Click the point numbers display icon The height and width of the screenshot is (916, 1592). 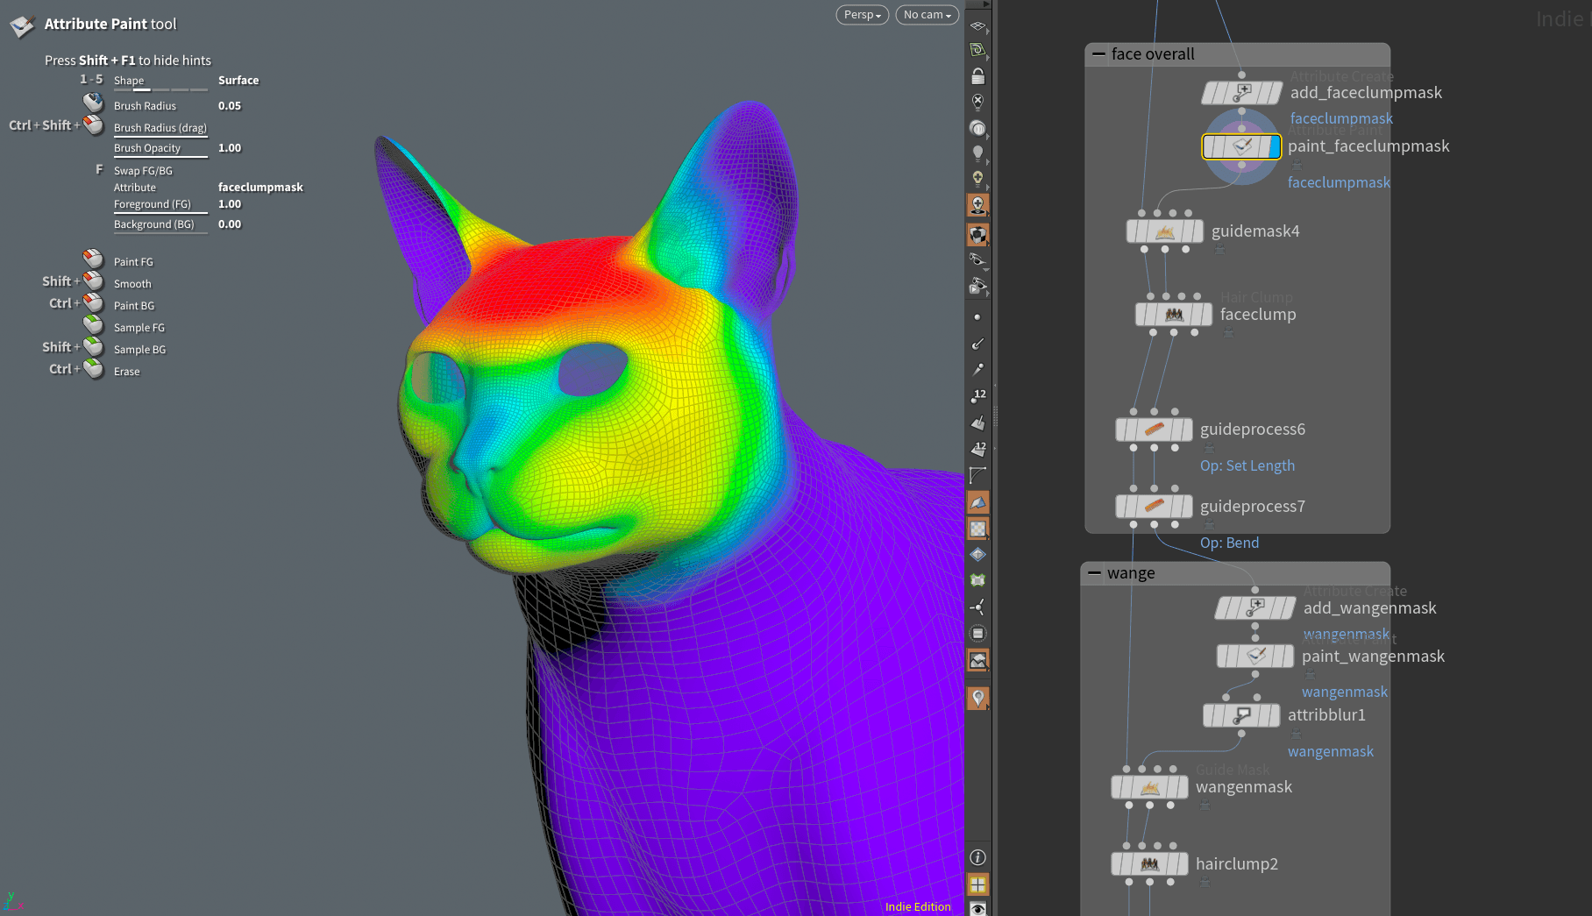point(977,396)
